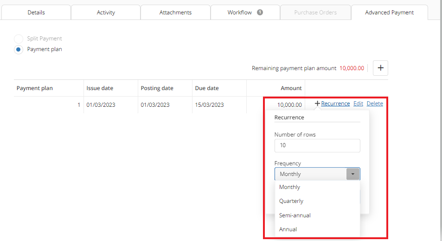
Task: Click the Amount column header
Action: click(x=291, y=88)
